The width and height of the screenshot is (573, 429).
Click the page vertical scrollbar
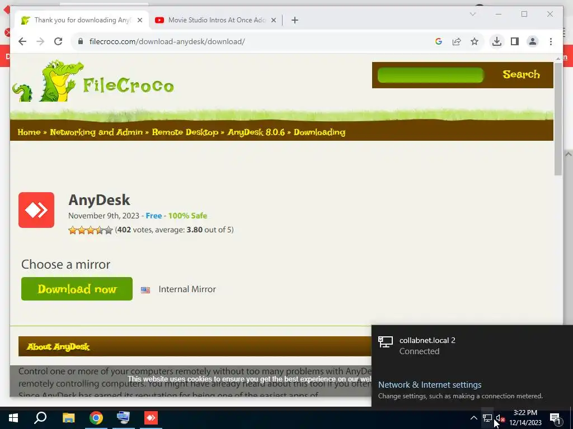click(x=558, y=120)
